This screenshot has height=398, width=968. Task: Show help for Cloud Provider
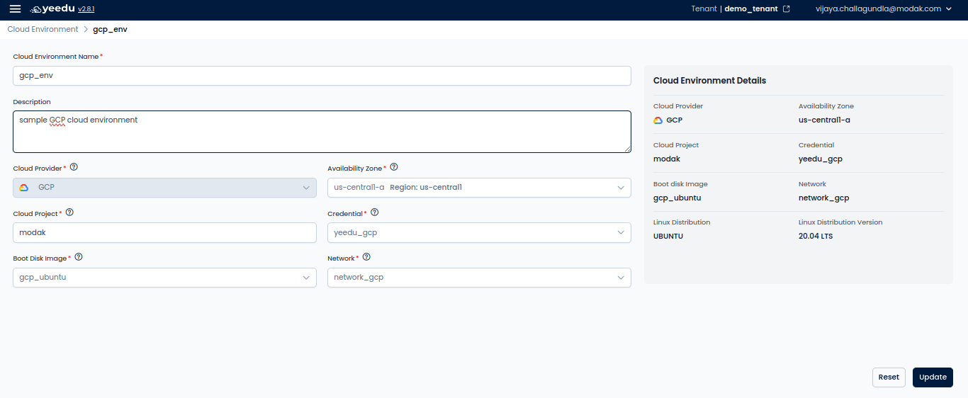[x=74, y=168]
